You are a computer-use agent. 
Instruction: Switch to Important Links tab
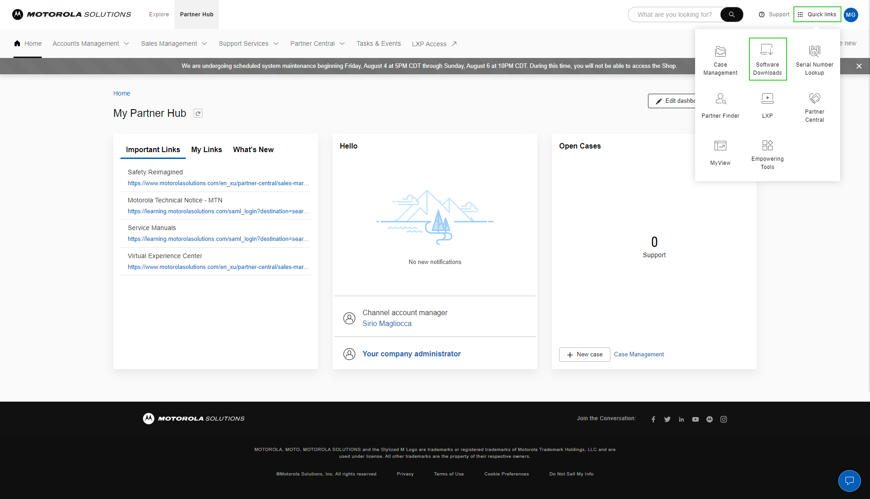coord(153,149)
